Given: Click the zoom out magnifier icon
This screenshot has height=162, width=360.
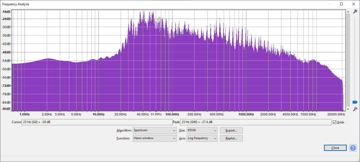Looking at the screenshot, I should pos(355,109).
